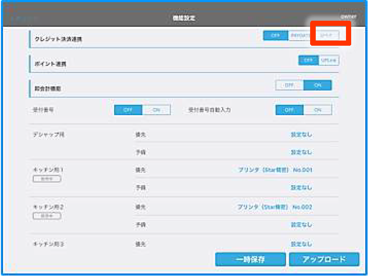Image resolution: width=368 pixels, height=276 pixels.
Task: Turn 受付番号 ON
Action: tap(156, 110)
